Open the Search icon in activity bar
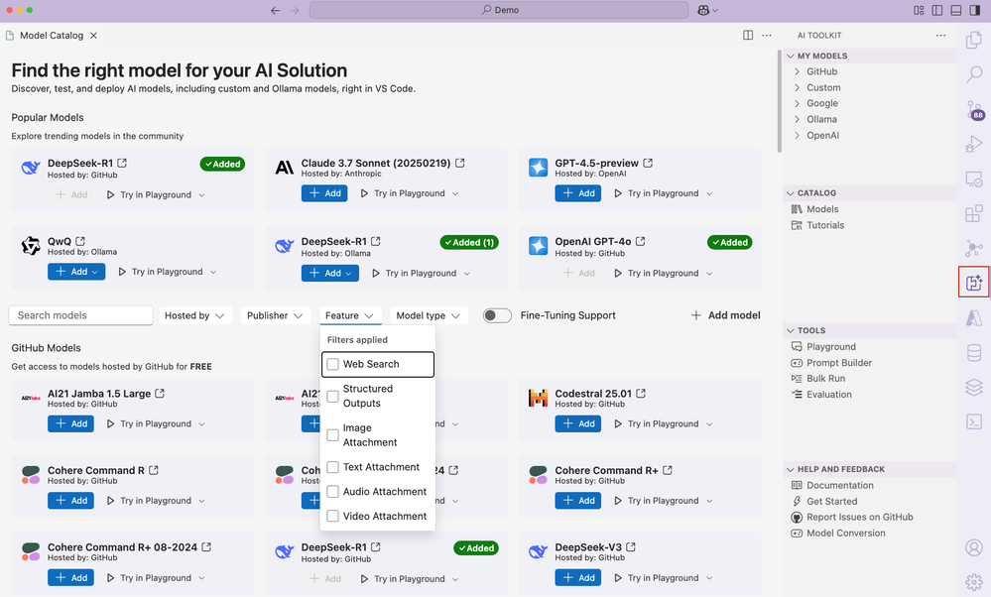991x597 pixels. (974, 74)
